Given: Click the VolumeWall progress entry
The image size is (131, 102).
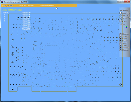Looking at the screenshot, I should 26,29.
